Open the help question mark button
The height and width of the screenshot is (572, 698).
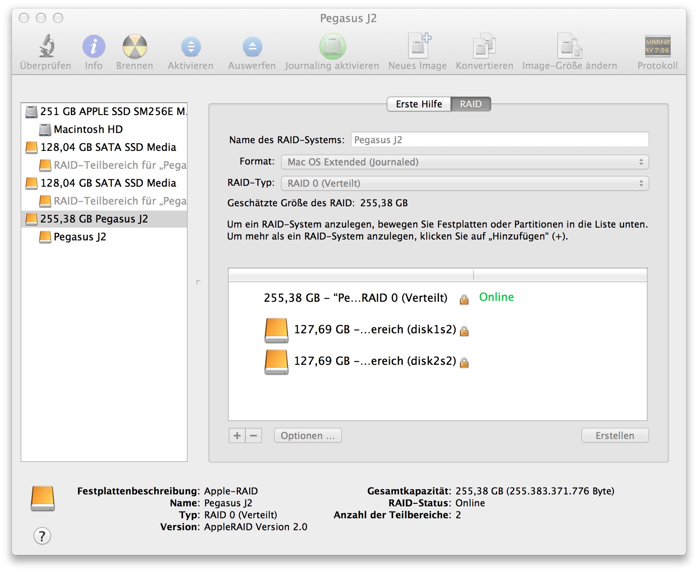coord(42,536)
